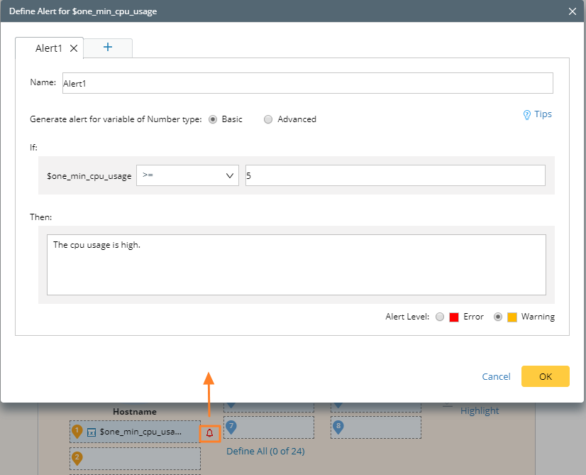Click numbered pin marker 1
The image size is (586, 475).
(77, 431)
